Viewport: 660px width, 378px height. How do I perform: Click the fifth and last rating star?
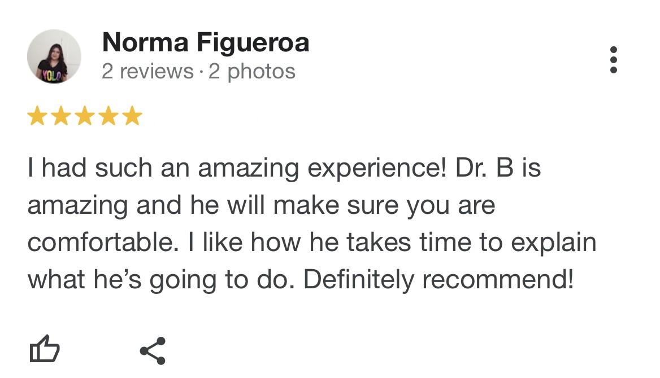tap(132, 116)
